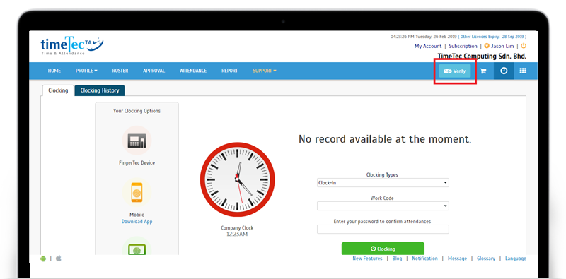This screenshot has height=279, width=566.
Task: Open the Clocking Types dropdown
Action: pyautogui.click(x=383, y=183)
